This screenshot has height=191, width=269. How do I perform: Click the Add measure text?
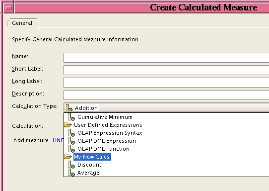pyautogui.click(x=31, y=140)
